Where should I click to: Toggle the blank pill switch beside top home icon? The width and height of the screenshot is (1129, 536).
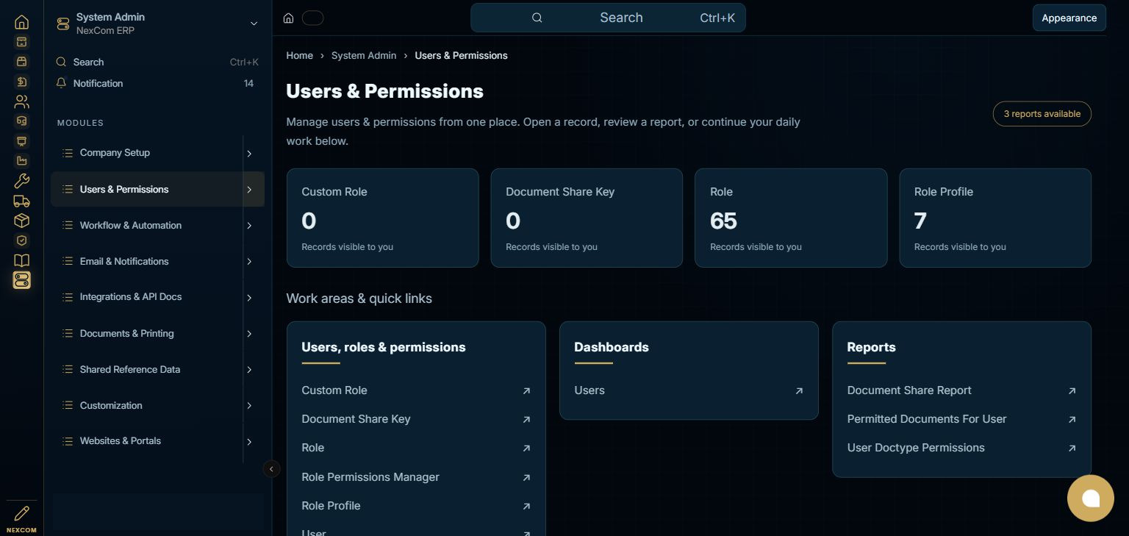(x=312, y=18)
